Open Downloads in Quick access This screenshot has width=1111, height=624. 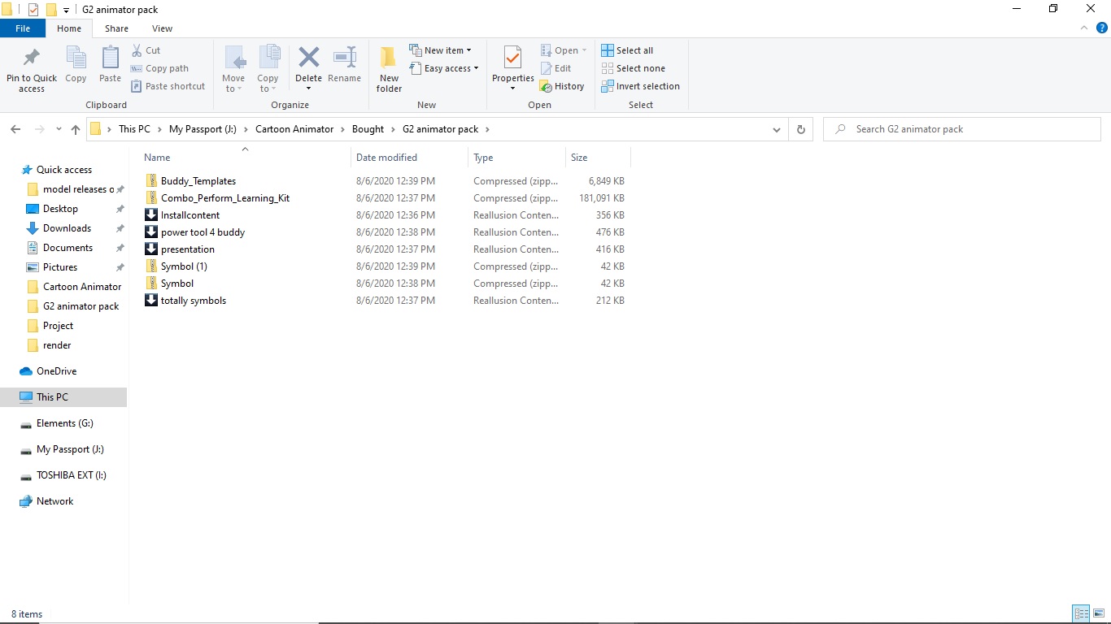point(67,228)
